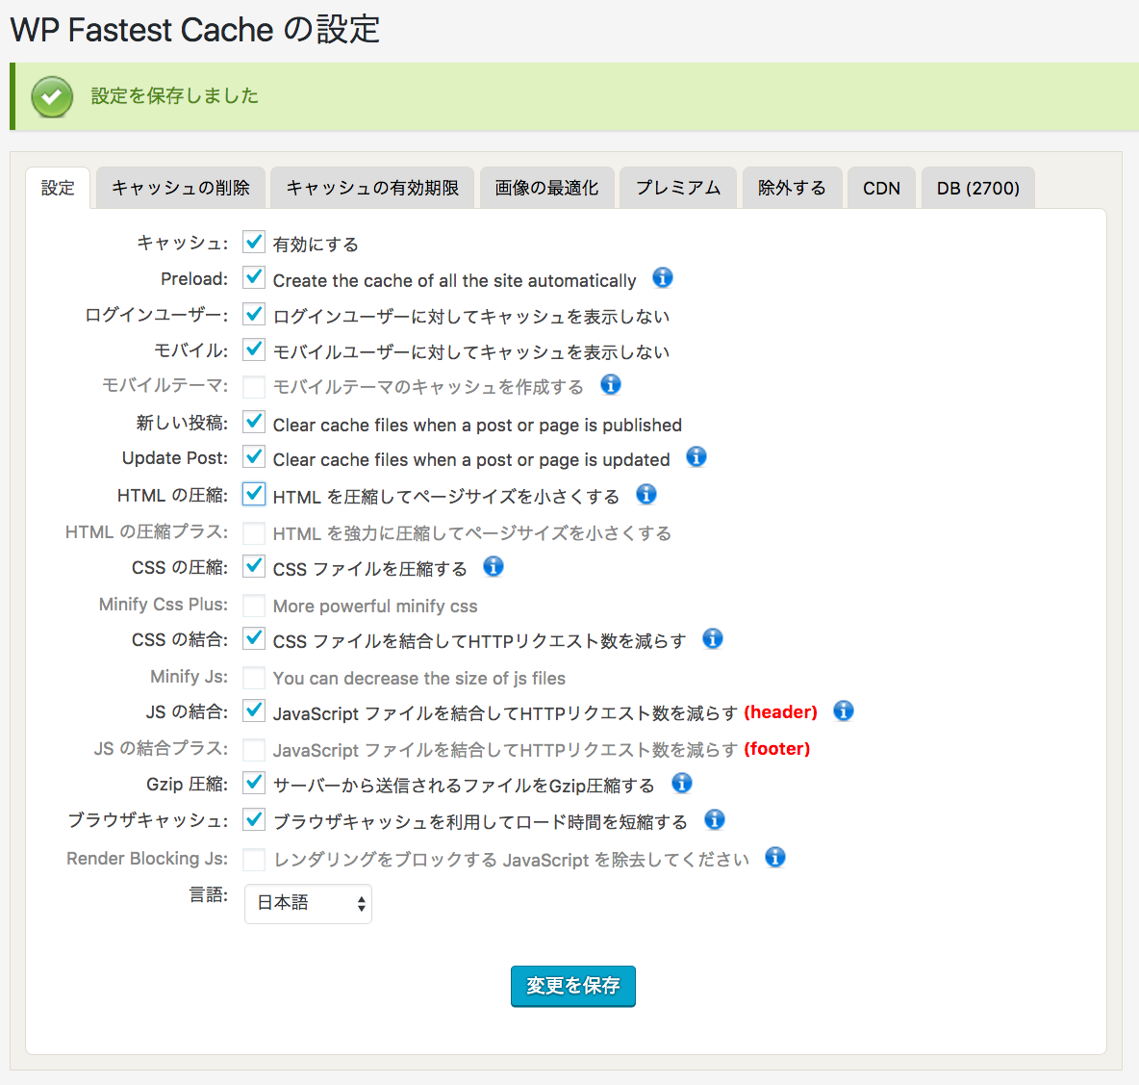Screen dimensions: 1139x1085
Task: Click the green success checkmark icon
Action: 52,96
